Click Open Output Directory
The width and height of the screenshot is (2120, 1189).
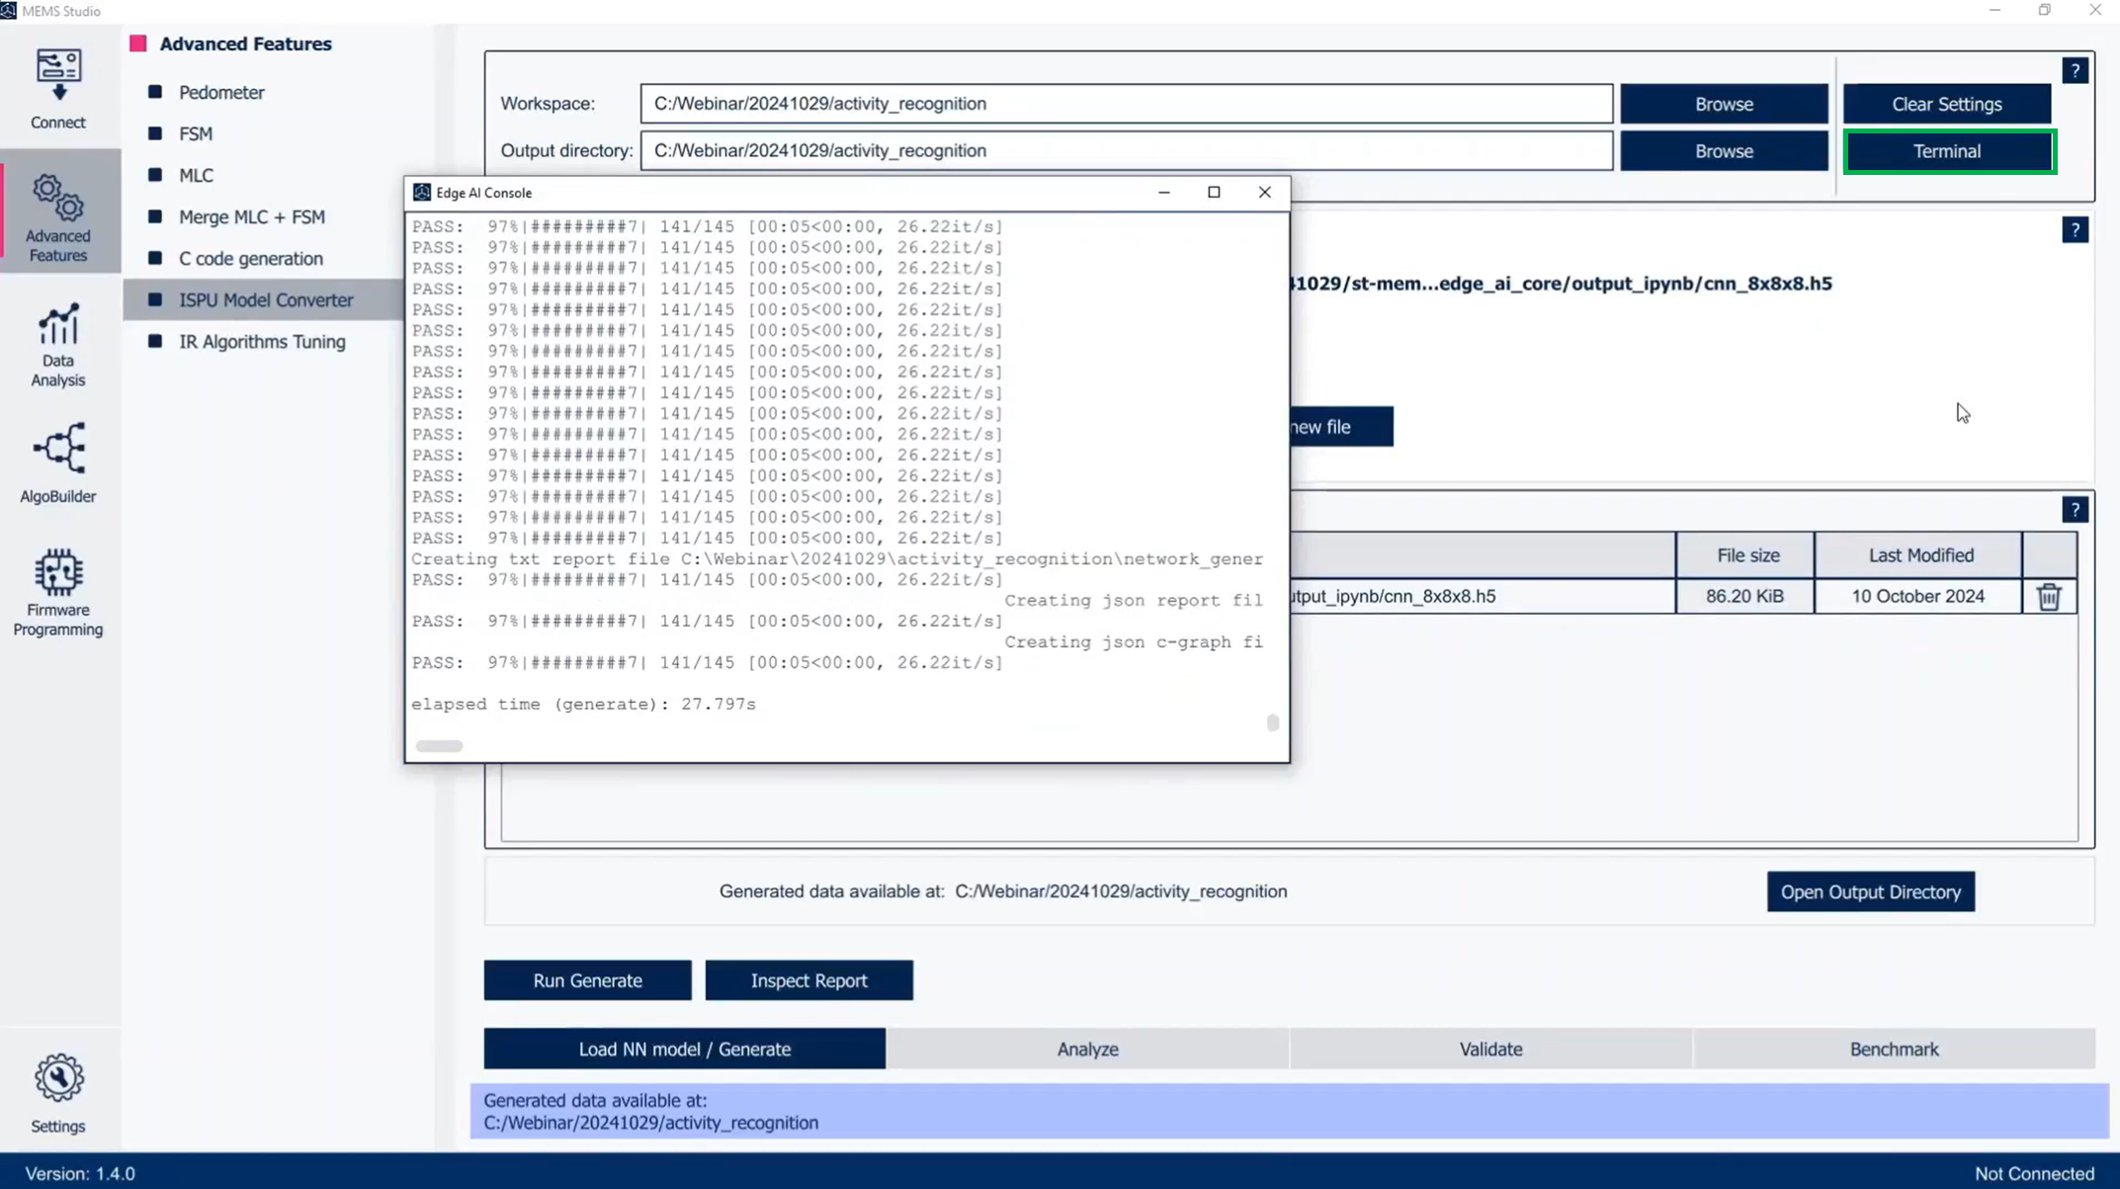coord(1870,891)
